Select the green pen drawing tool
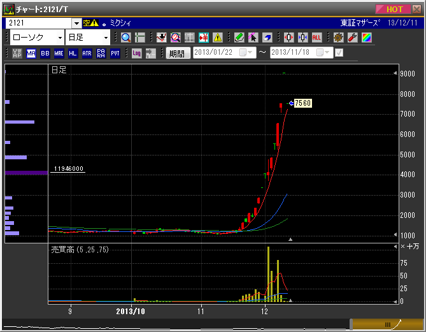The image size is (426, 332). pyautogui.click(x=239, y=38)
